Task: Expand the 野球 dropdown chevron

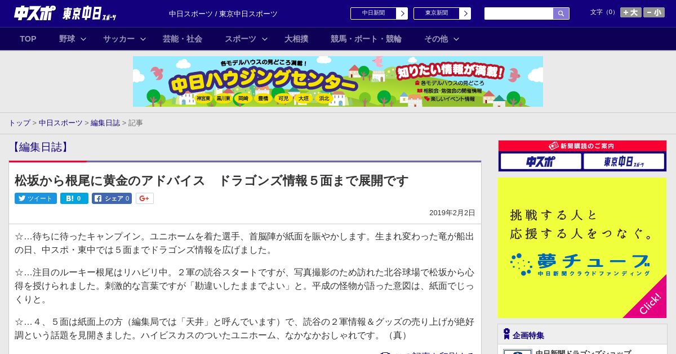Action: (83, 39)
